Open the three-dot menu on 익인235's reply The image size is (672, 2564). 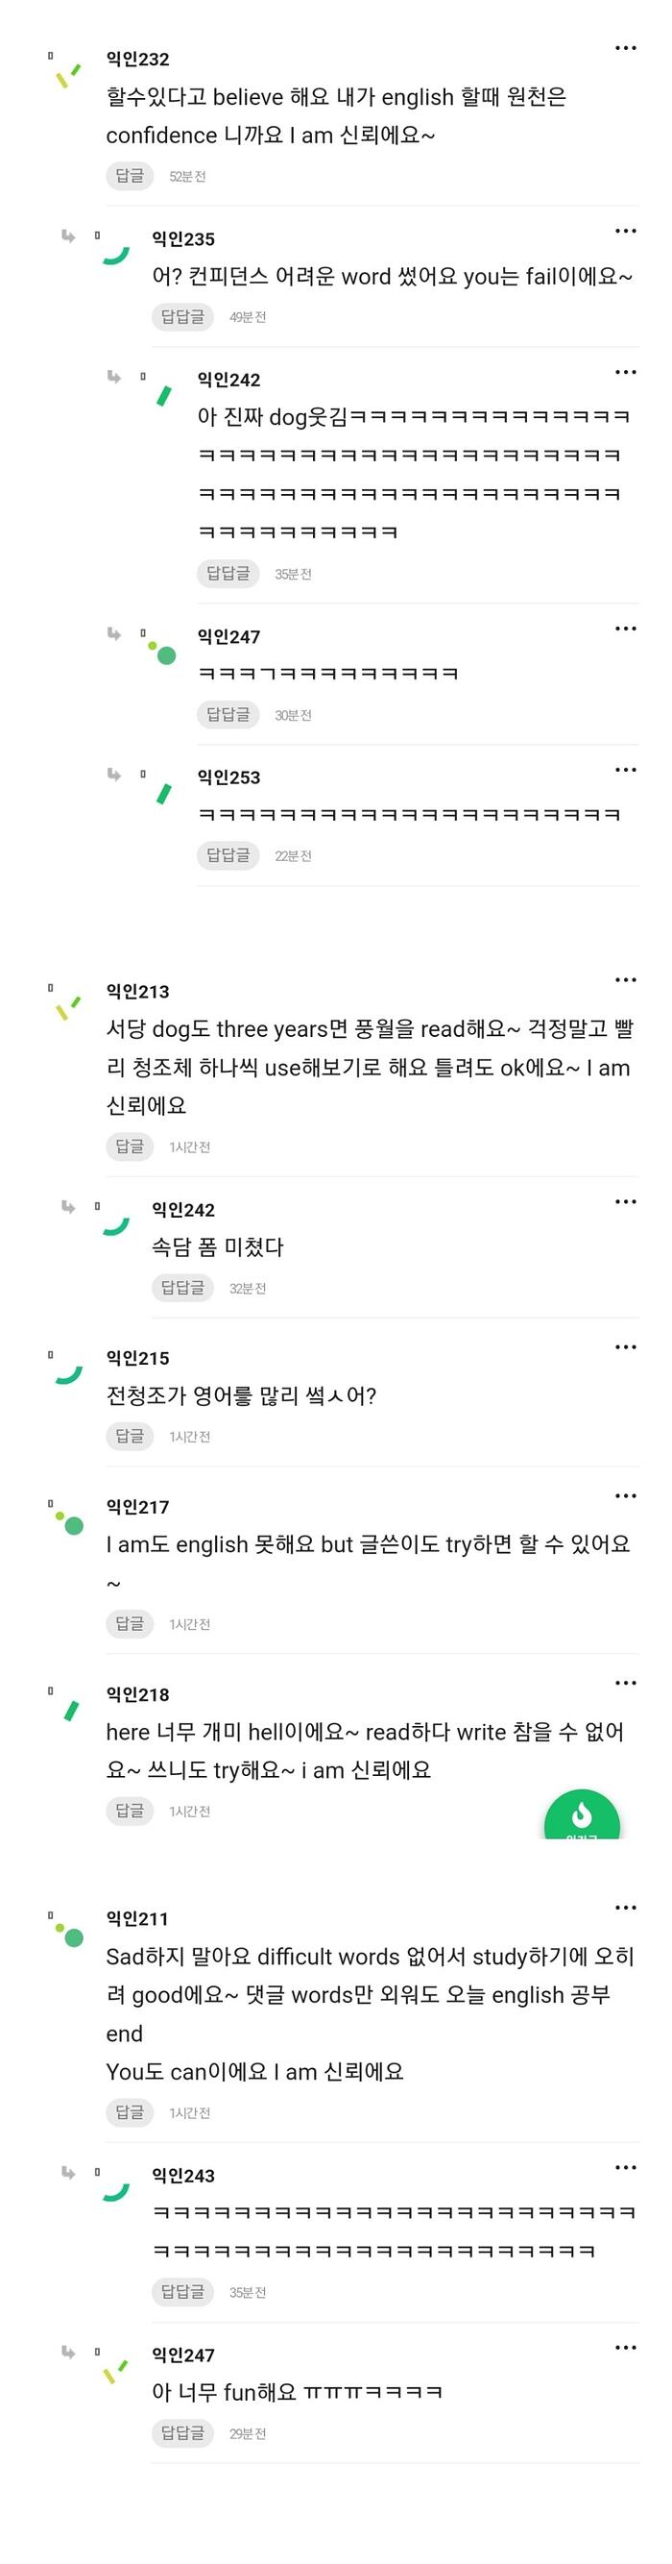pyautogui.click(x=625, y=231)
